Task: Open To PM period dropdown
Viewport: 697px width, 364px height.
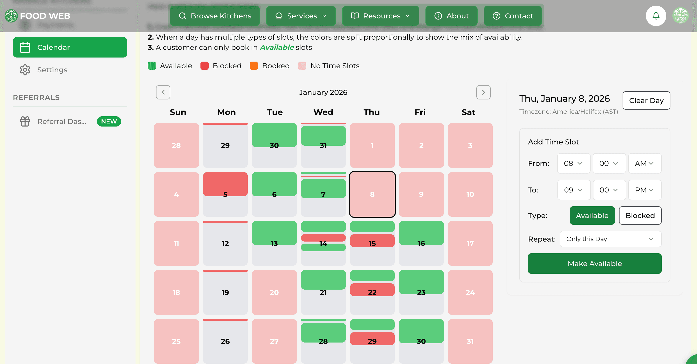Action: point(645,190)
